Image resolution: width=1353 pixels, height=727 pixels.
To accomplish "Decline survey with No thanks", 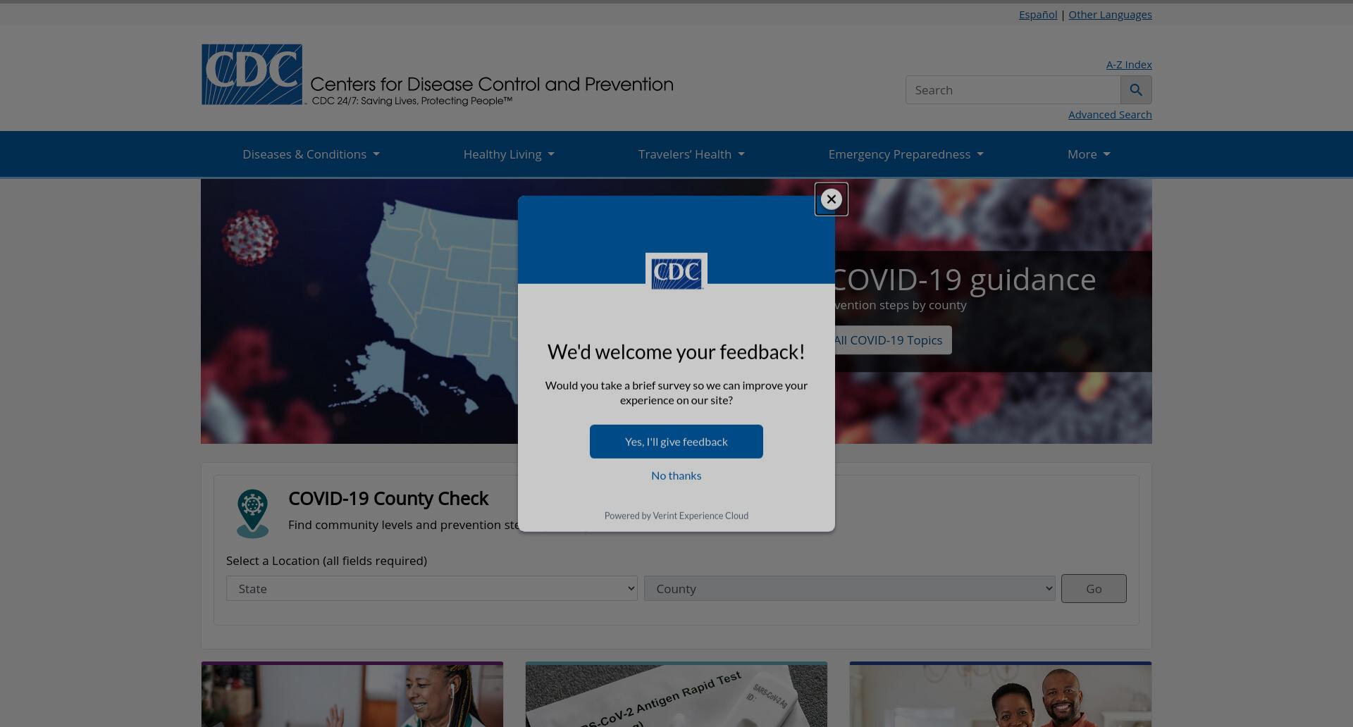I will point(676,476).
